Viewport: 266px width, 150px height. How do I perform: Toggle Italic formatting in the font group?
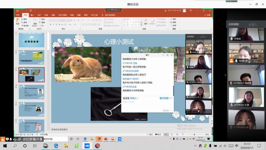[x=53, y=24]
